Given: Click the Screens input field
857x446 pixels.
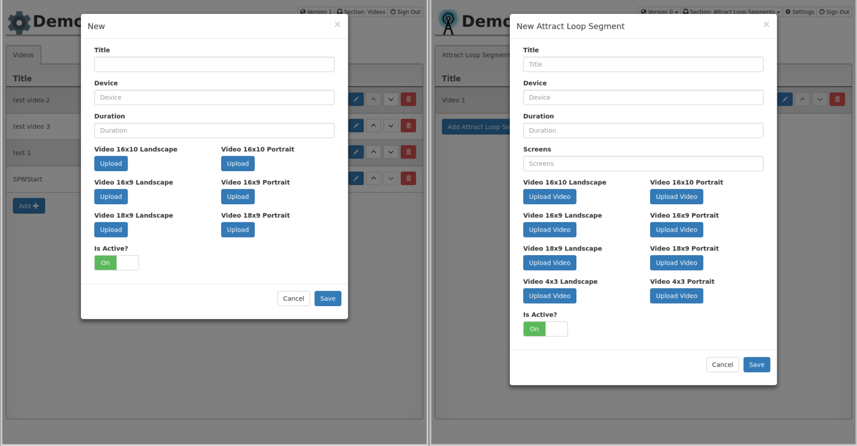Looking at the screenshot, I should coord(643,164).
